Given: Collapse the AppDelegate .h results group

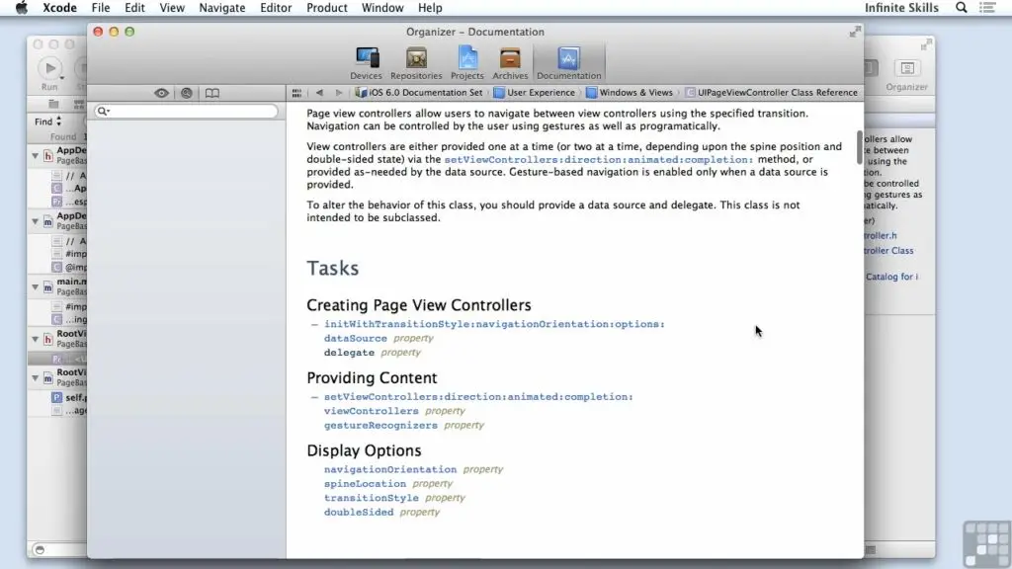Looking at the screenshot, I should click(x=35, y=155).
